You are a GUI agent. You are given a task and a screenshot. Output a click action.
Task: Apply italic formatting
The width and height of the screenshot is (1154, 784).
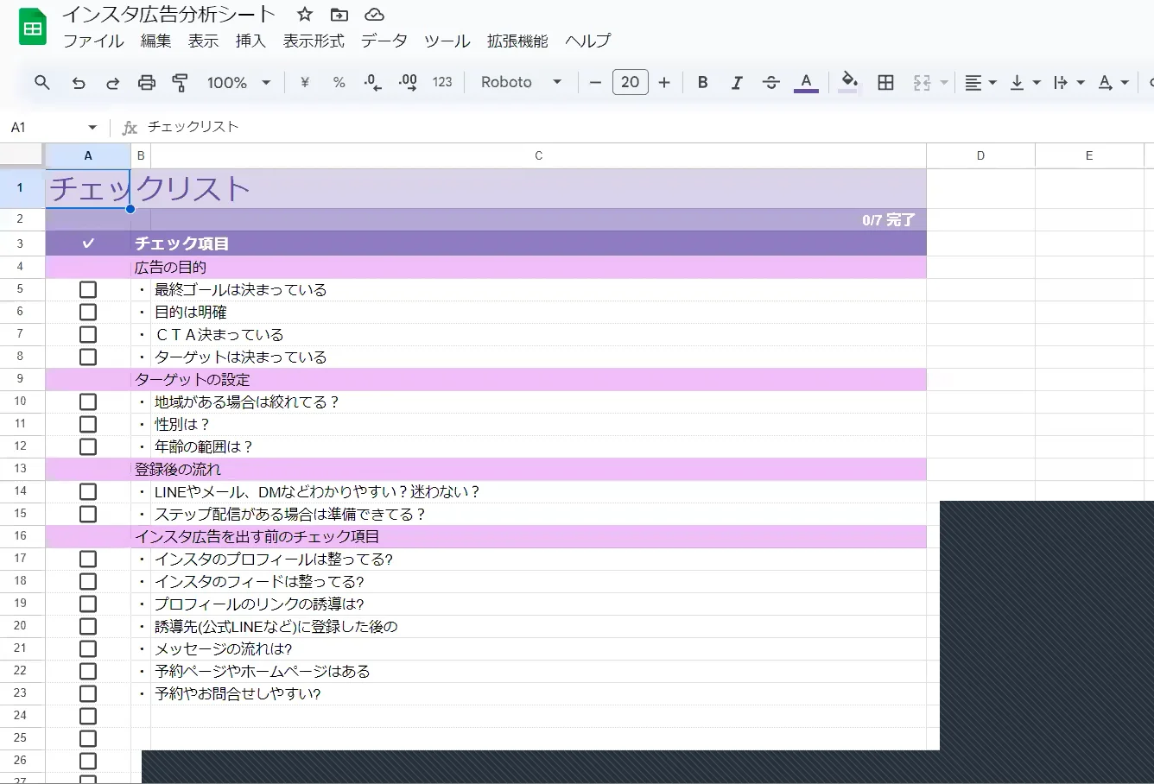[736, 83]
